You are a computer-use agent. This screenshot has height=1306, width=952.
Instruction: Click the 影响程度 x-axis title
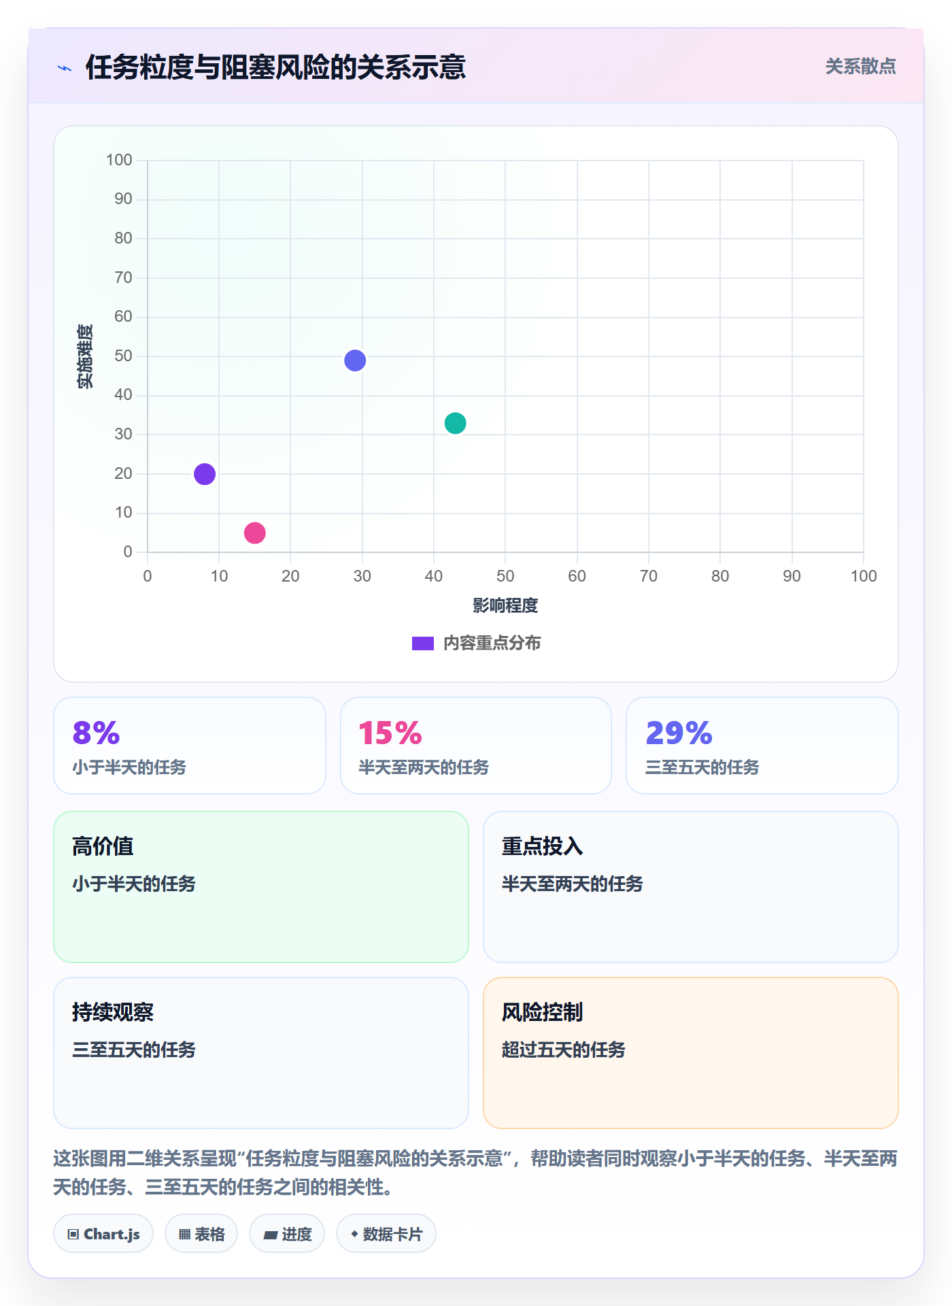(x=505, y=605)
